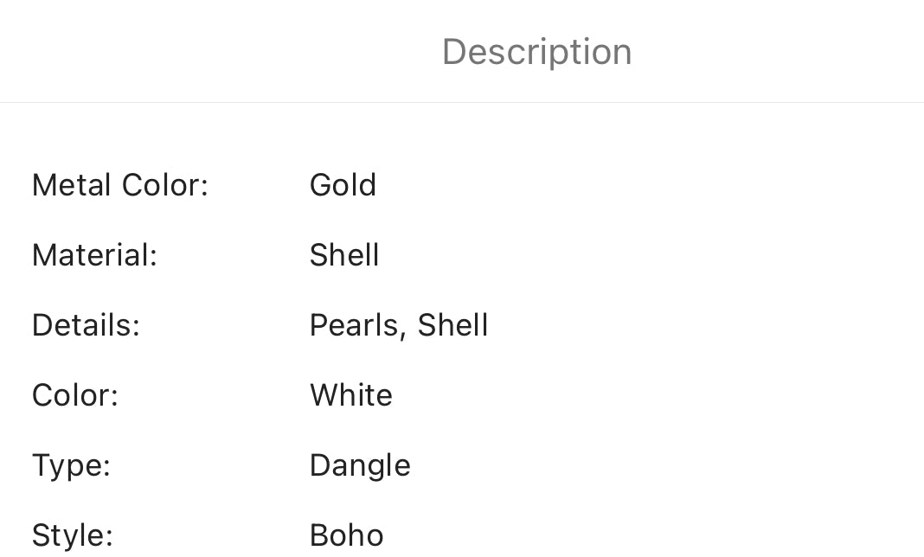Screen dimensions: 924x557
Task: Click the word Color in Metal Color
Action: pyautogui.click(x=161, y=185)
